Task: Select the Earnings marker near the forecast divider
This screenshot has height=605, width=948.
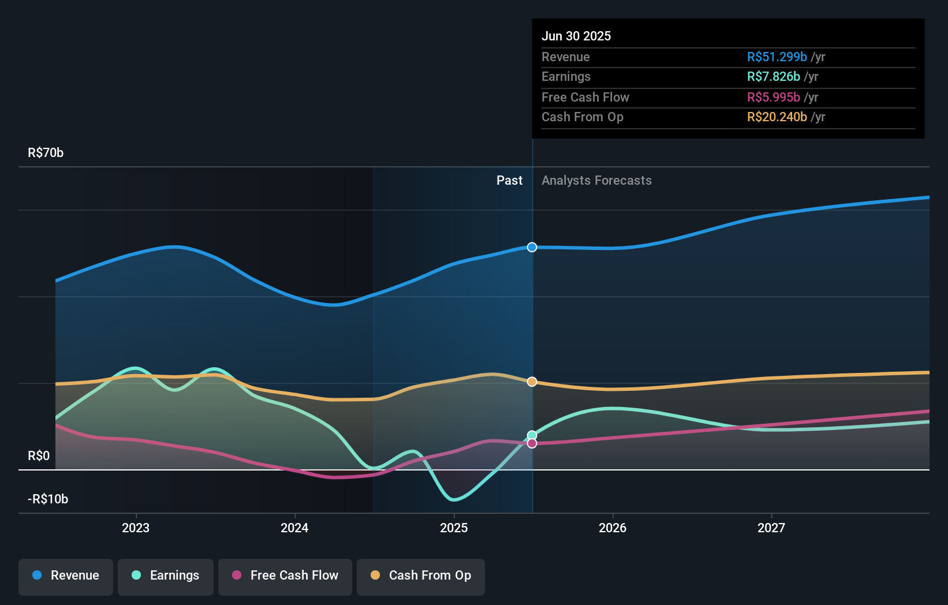Action: tap(531, 435)
